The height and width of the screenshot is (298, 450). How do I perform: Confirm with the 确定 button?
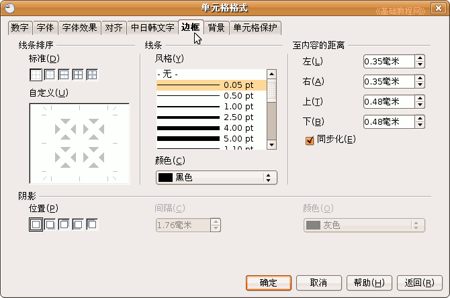point(269,283)
